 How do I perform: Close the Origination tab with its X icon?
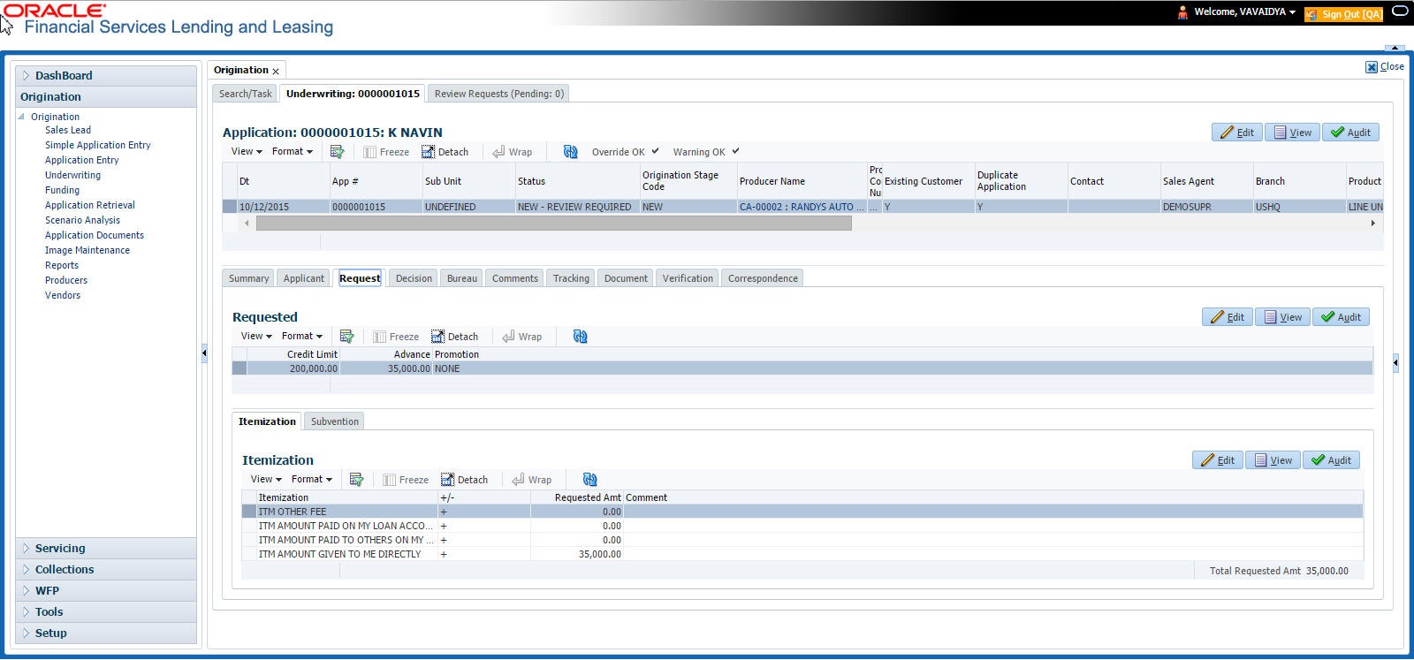pyautogui.click(x=276, y=72)
